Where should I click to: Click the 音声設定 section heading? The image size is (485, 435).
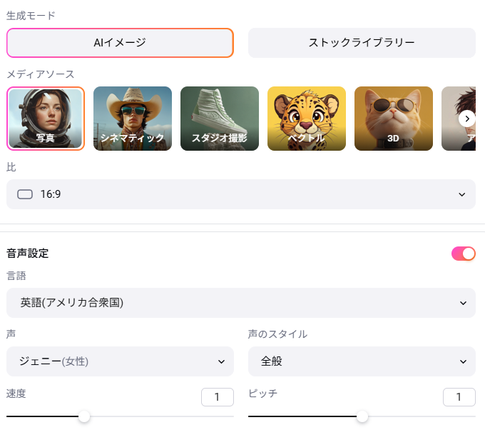click(x=28, y=253)
